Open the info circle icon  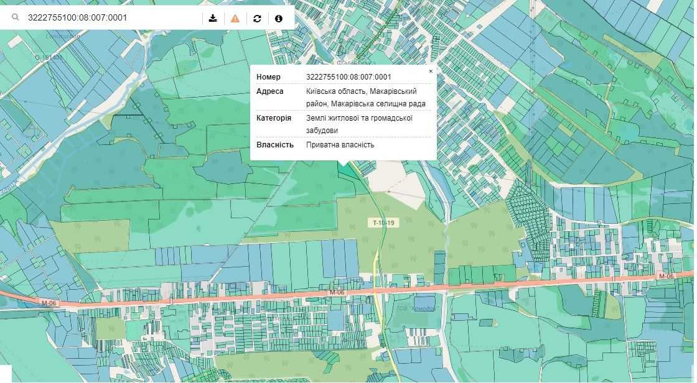click(x=278, y=18)
